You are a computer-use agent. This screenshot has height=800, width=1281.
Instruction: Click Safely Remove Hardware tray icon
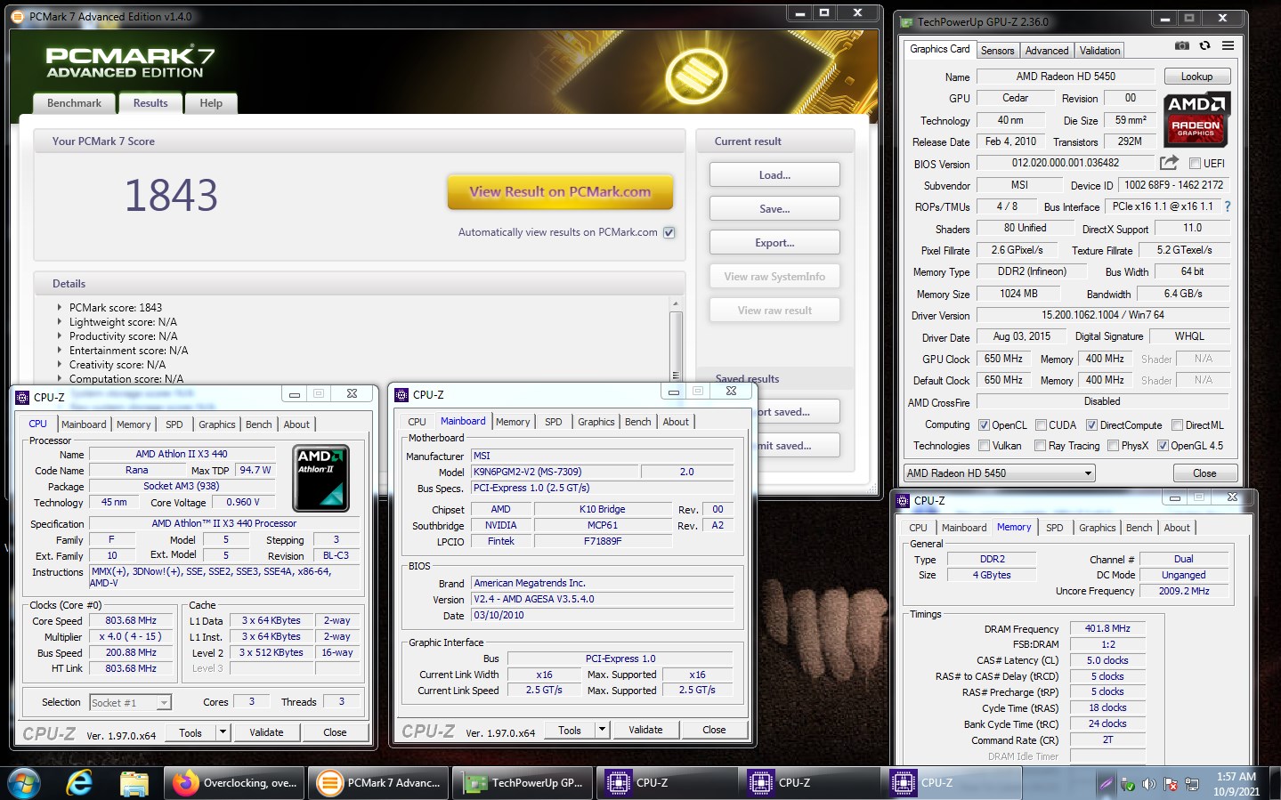(1128, 784)
